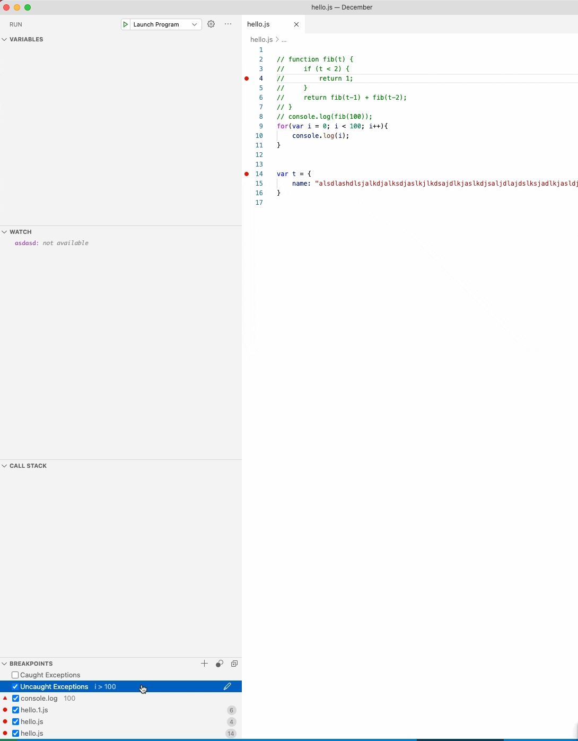Select the hello.js editor tab
This screenshot has height=741, width=578.
pos(259,24)
